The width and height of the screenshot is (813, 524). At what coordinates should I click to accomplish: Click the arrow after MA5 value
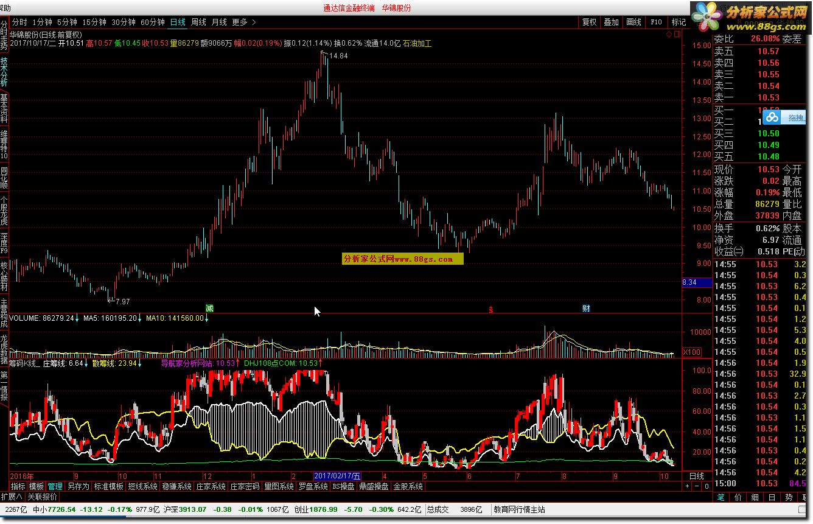click(139, 318)
